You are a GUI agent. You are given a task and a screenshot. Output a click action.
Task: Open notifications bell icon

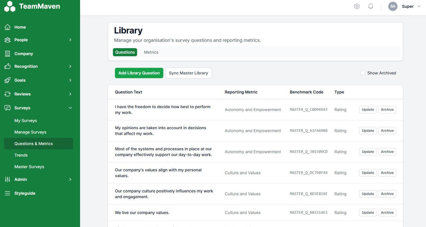point(371,6)
